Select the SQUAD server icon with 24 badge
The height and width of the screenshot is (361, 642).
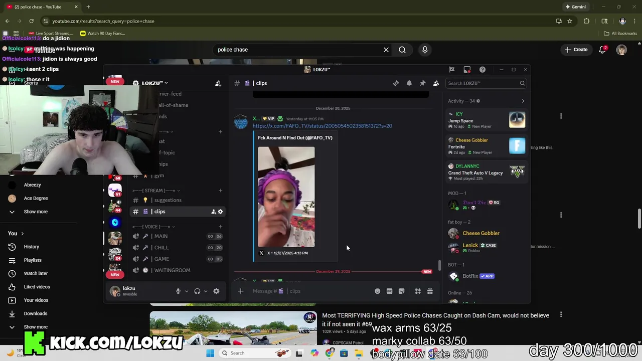point(115,254)
